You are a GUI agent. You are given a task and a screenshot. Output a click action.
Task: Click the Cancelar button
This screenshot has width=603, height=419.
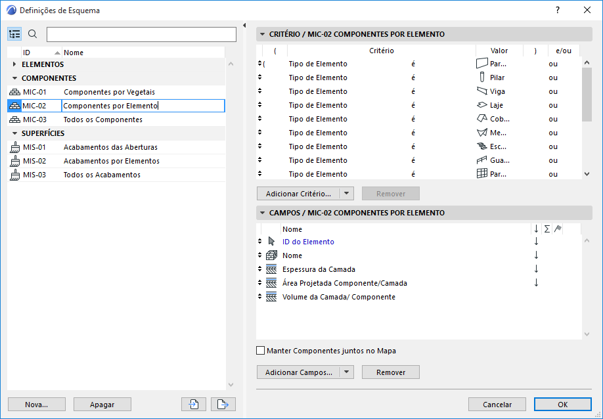(x=497, y=405)
